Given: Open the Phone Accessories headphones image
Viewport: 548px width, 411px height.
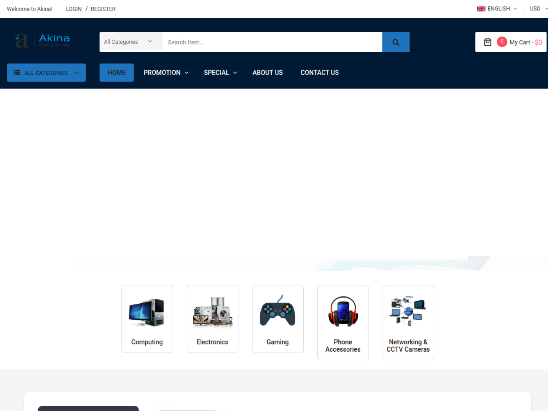Looking at the screenshot, I should click(x=343, y=311).
